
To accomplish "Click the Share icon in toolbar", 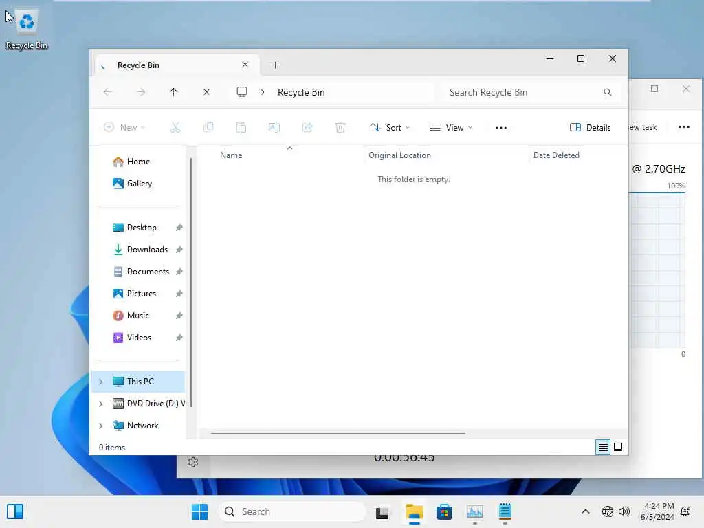I will click(x=307, y=127).
